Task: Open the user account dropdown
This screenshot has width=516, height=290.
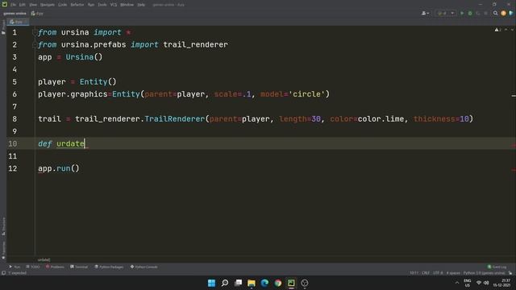Action: pos(425,13)
